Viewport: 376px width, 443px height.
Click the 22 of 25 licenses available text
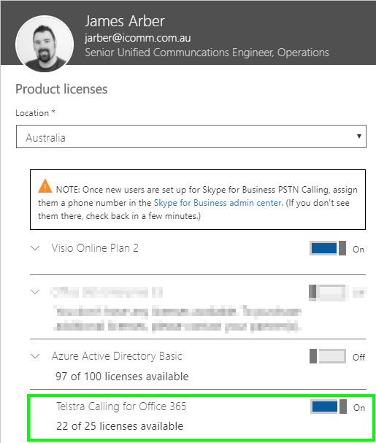pyautogui.click(x=120, y=426)
